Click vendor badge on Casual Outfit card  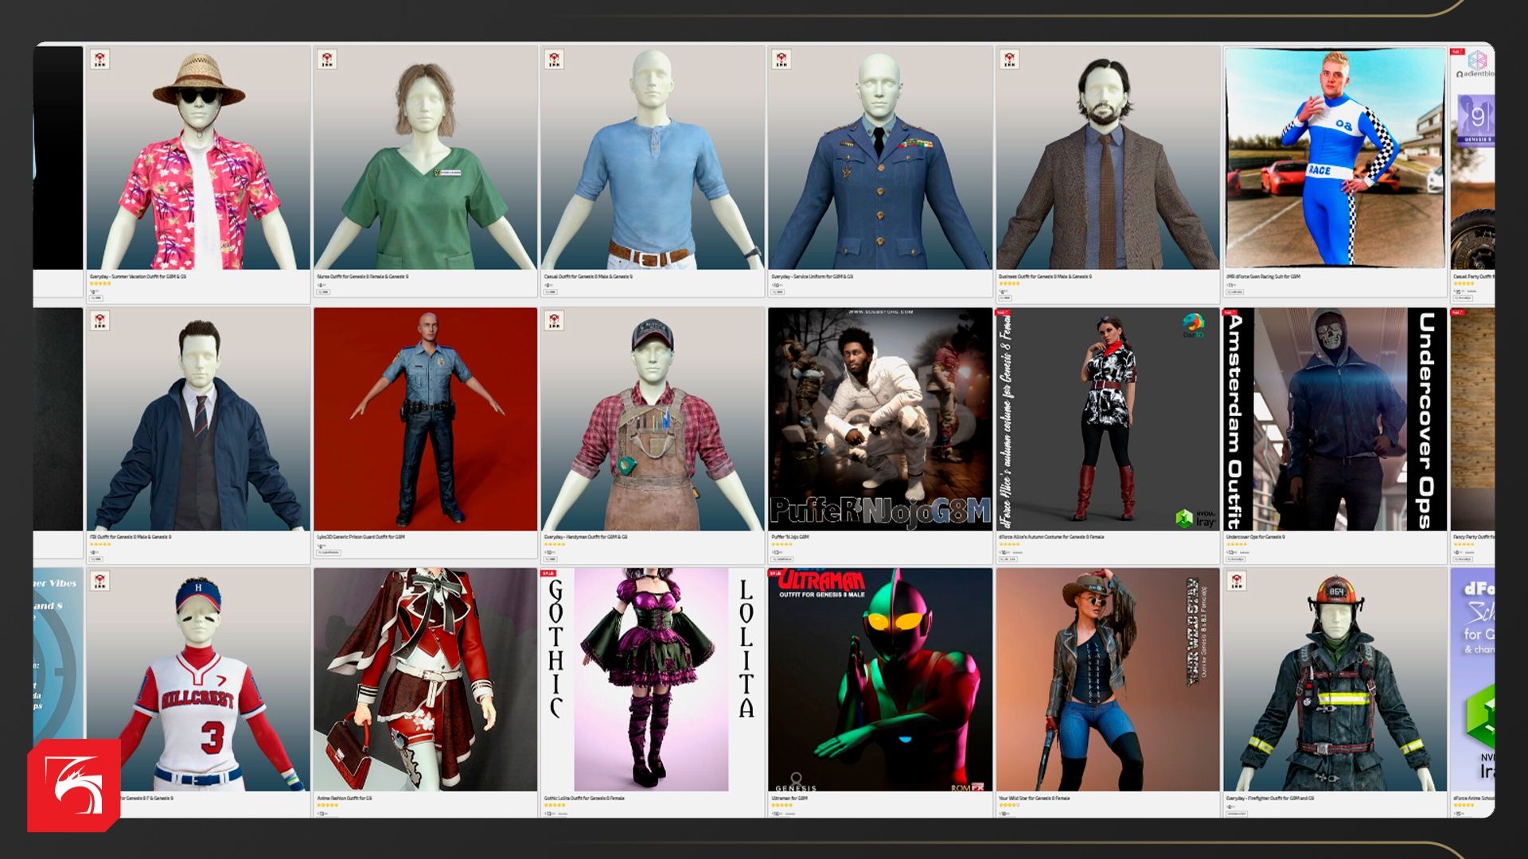[x=554, y=59]
